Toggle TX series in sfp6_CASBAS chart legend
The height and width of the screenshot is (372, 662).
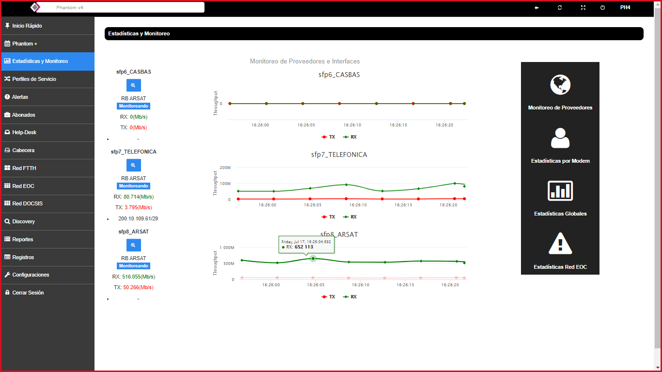328,137
